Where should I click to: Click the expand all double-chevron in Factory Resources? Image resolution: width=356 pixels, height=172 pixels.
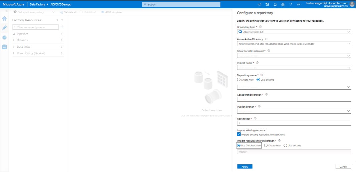(x=57, y=20)
